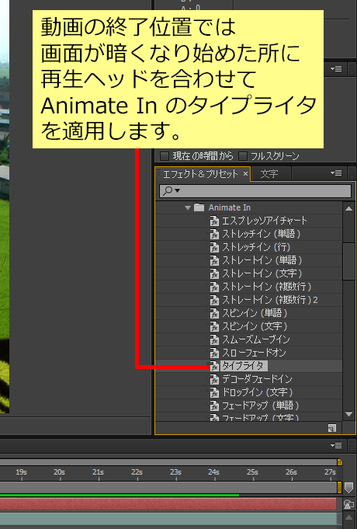Click the ストレートイン (文字) preset icon
This screenshot has height=529, width=357.
point(214,273)
